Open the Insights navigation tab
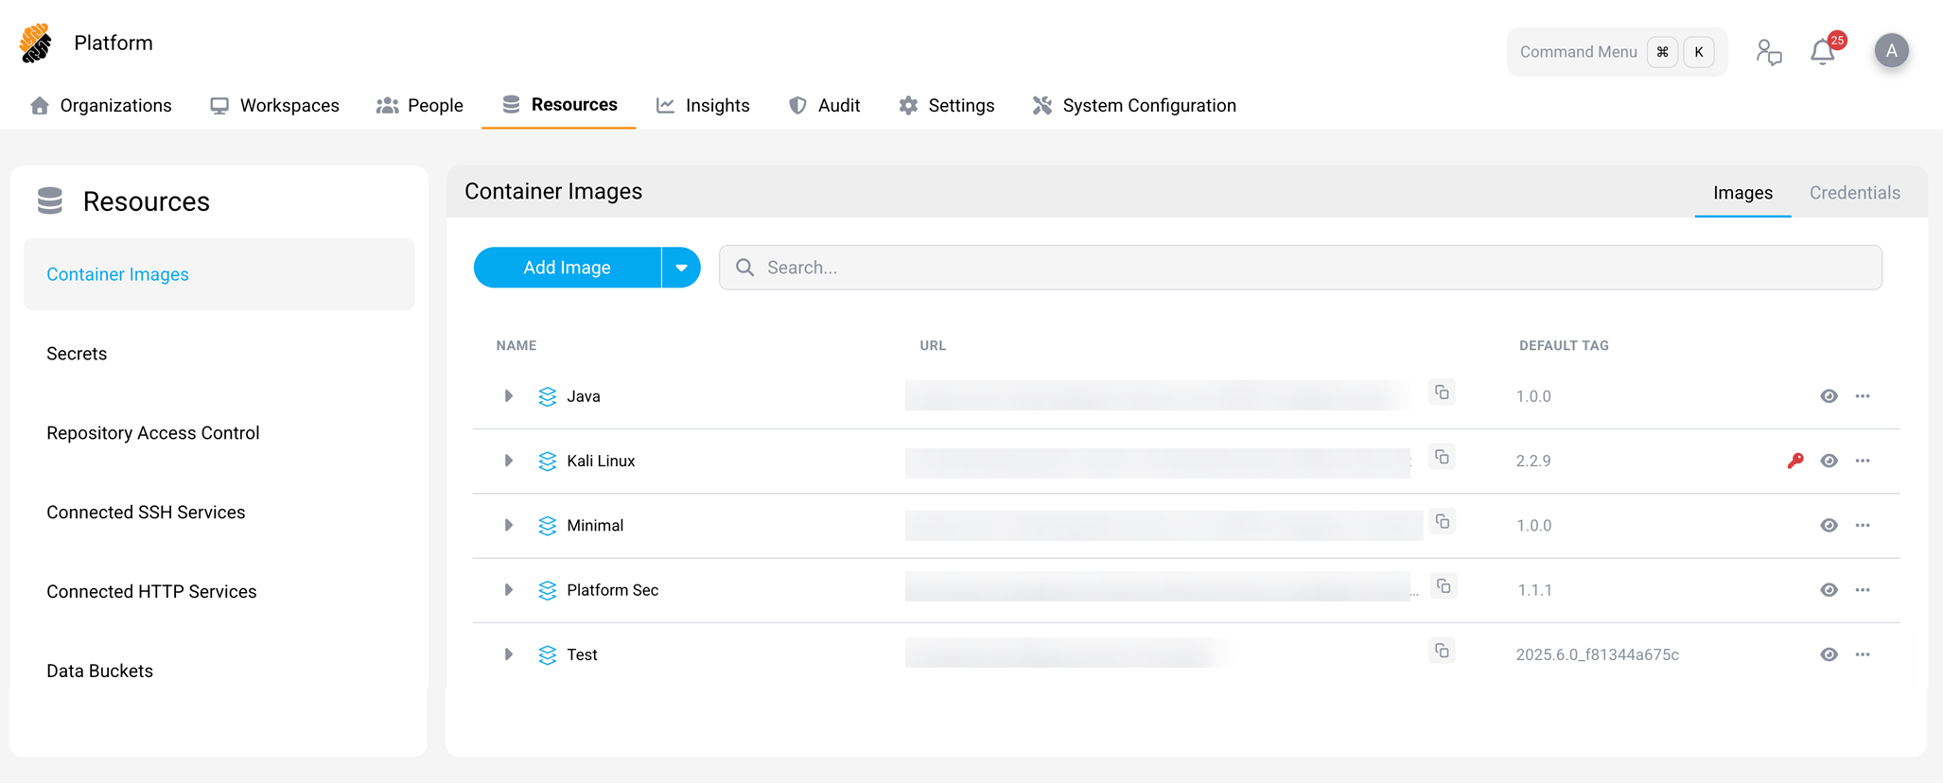 (x=703, y=106)
